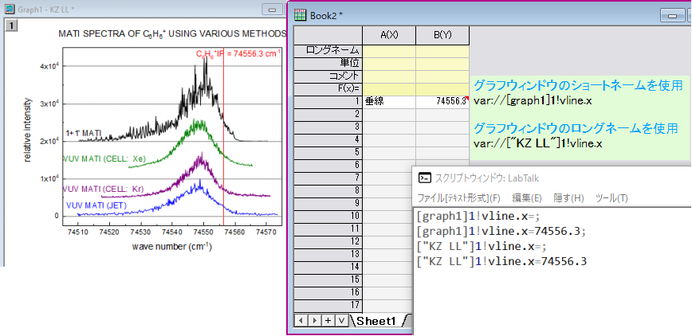
Task: Click the ロングネーム row header
Action: [328, 51]
